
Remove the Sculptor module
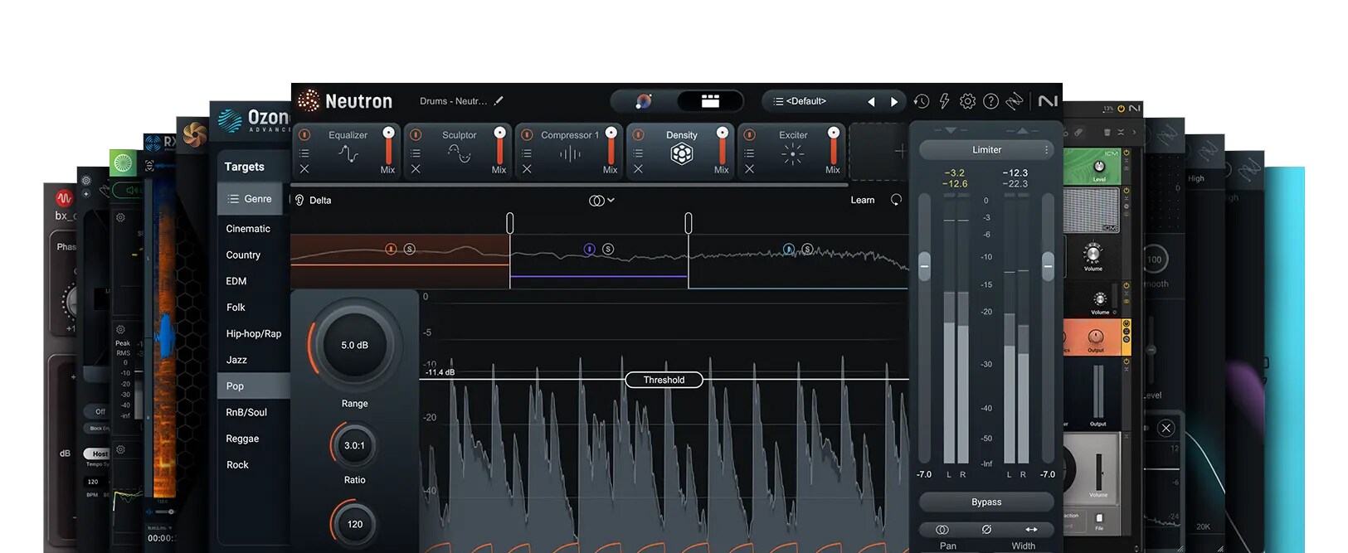coord(416,169)
